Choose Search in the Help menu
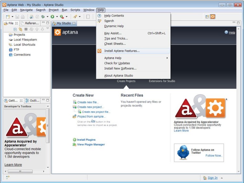This screenshot has width=244, height=183. point(133,21)
